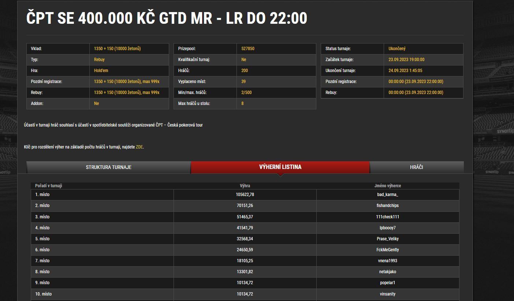The width and height of the screenshot is (514, 301).
Task: Click the Jméno výherce column header
Action: [388, 186]
